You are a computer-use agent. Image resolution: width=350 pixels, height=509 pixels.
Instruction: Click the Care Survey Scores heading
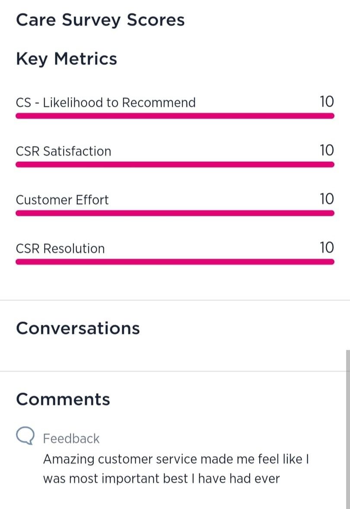coord(100,20)
